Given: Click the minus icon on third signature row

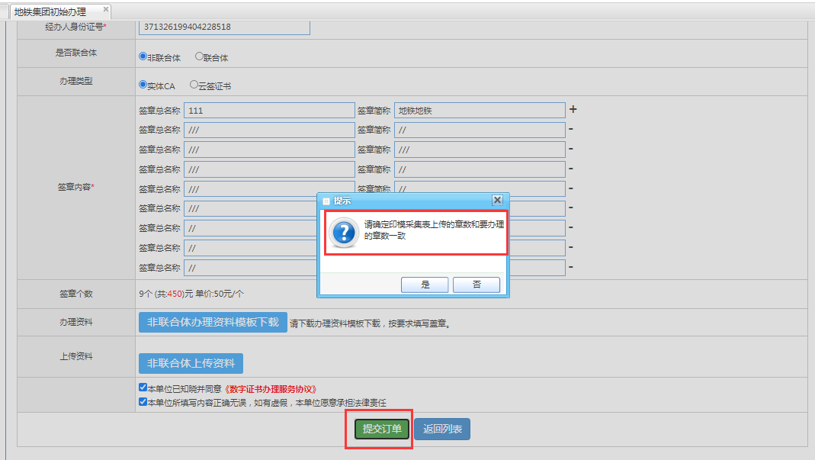Looking at the screenshot, I should (570, 149).
